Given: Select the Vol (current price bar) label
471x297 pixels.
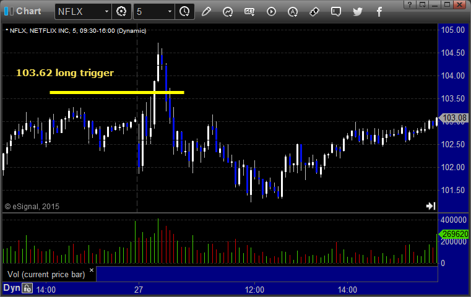Looking at the screenshot, I should (x=46, y=275).
